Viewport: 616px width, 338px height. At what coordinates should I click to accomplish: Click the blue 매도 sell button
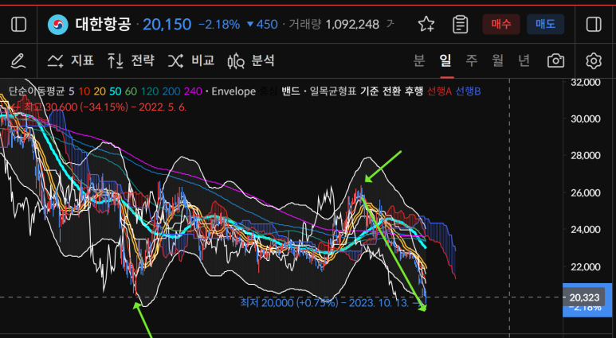point(546,25)
